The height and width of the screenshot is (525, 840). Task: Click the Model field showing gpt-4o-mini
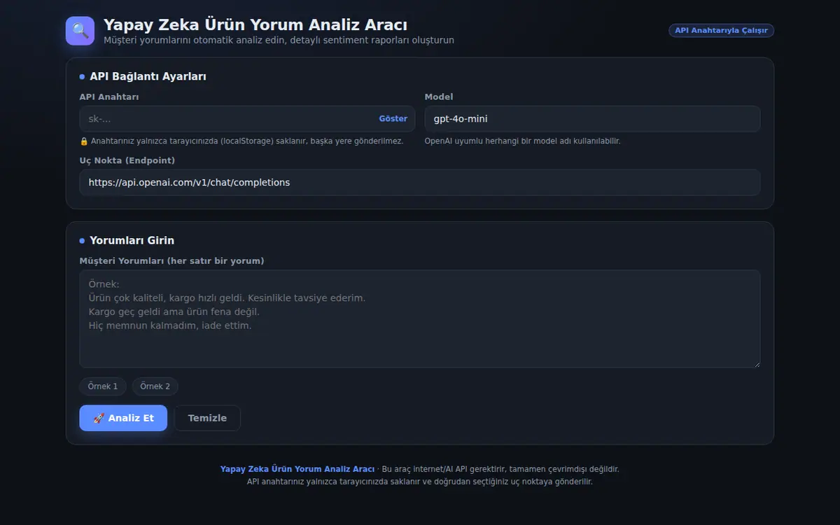592,119
